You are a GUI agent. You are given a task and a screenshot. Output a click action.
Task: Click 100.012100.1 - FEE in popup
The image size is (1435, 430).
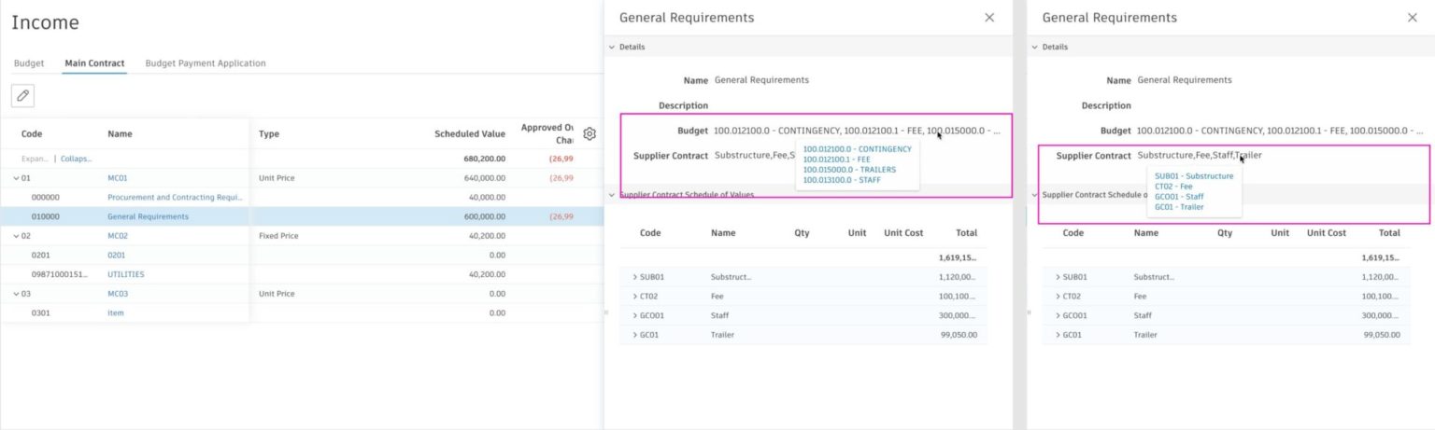point(836,160)
